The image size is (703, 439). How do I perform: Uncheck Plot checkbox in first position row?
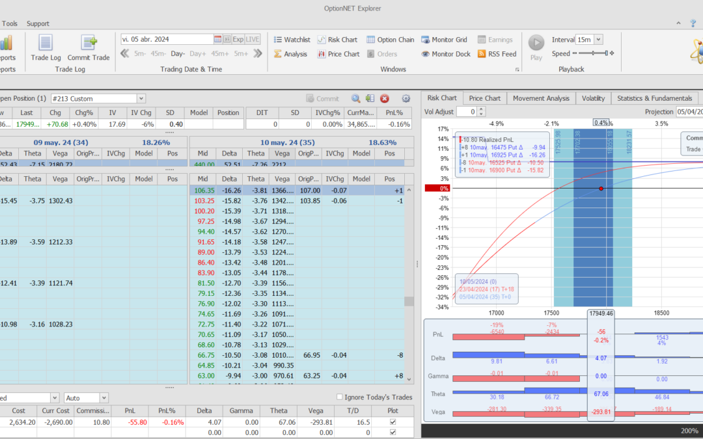click(392, 422)
